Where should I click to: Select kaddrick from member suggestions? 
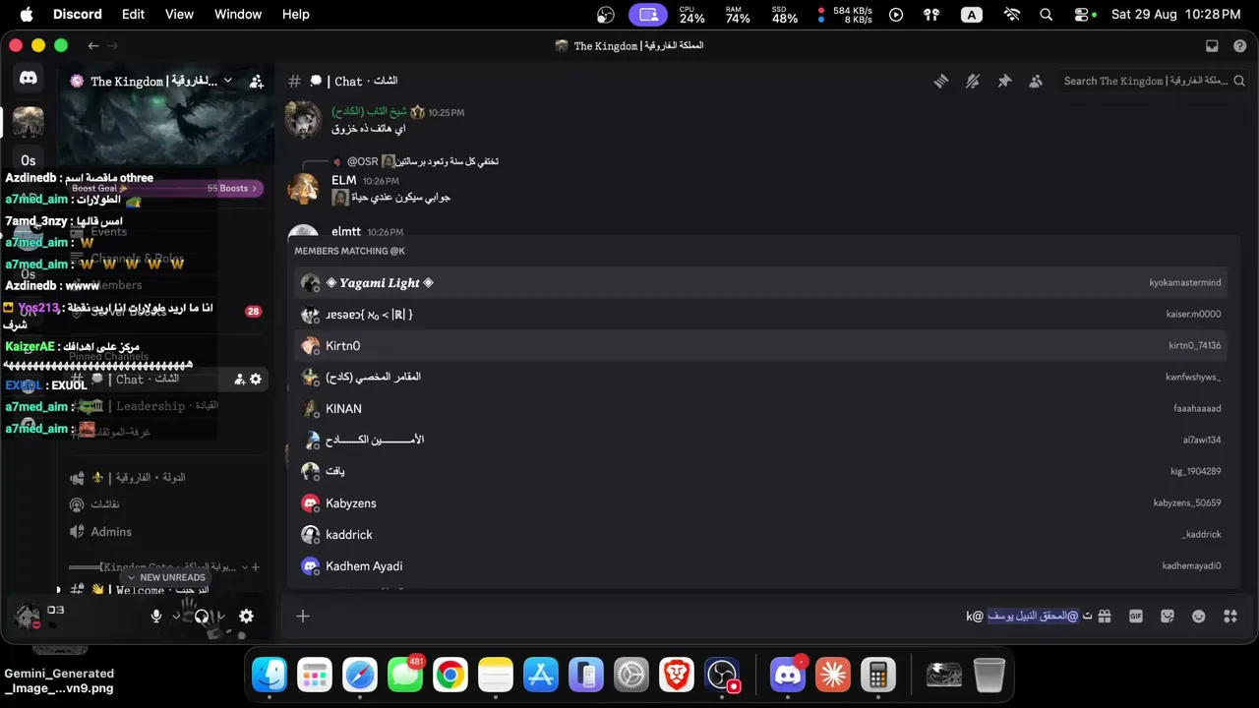(760, 534)
